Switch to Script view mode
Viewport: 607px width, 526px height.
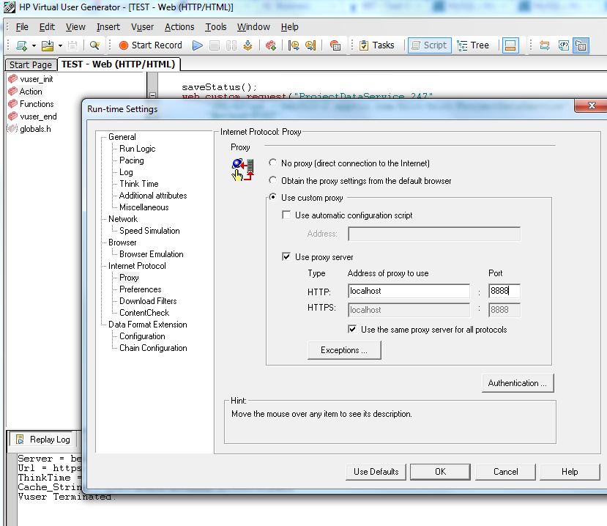(x=430, y=45)
